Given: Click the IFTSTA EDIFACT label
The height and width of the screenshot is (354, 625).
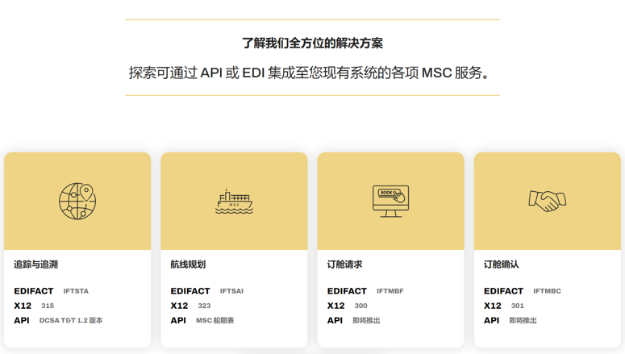Looking at the screenshot, I should click(76, 291).
